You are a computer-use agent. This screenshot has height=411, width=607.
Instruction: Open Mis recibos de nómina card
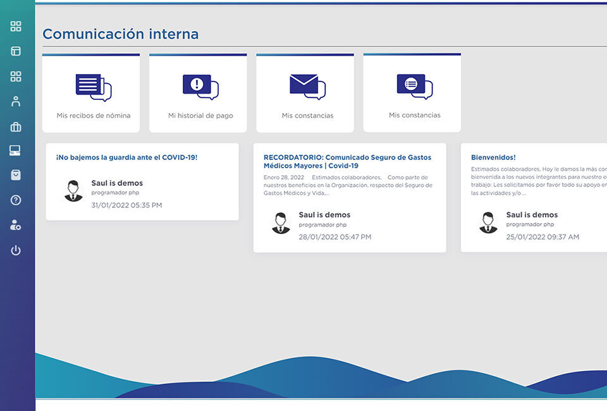[91, 94]
